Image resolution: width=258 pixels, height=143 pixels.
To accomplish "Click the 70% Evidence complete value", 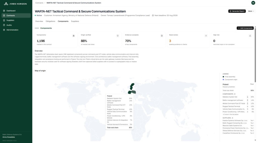I will pyautogui.click(x=128, y=41).
